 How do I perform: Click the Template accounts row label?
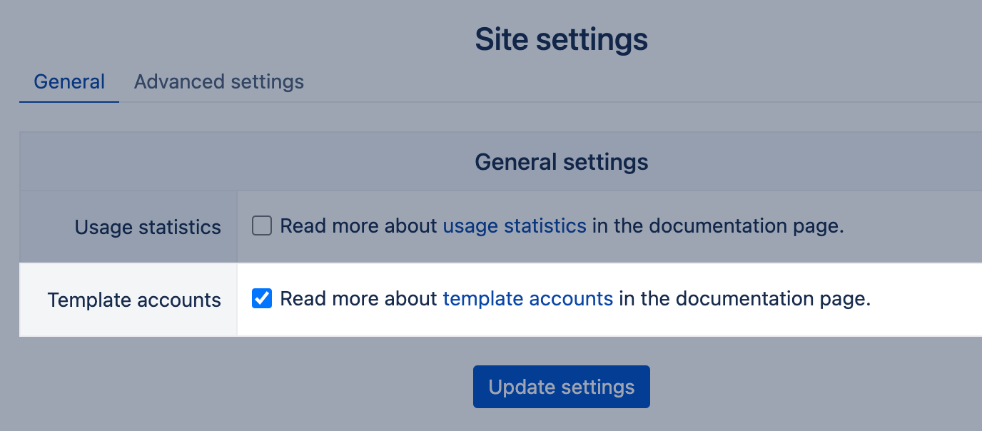tap(134, 300)
